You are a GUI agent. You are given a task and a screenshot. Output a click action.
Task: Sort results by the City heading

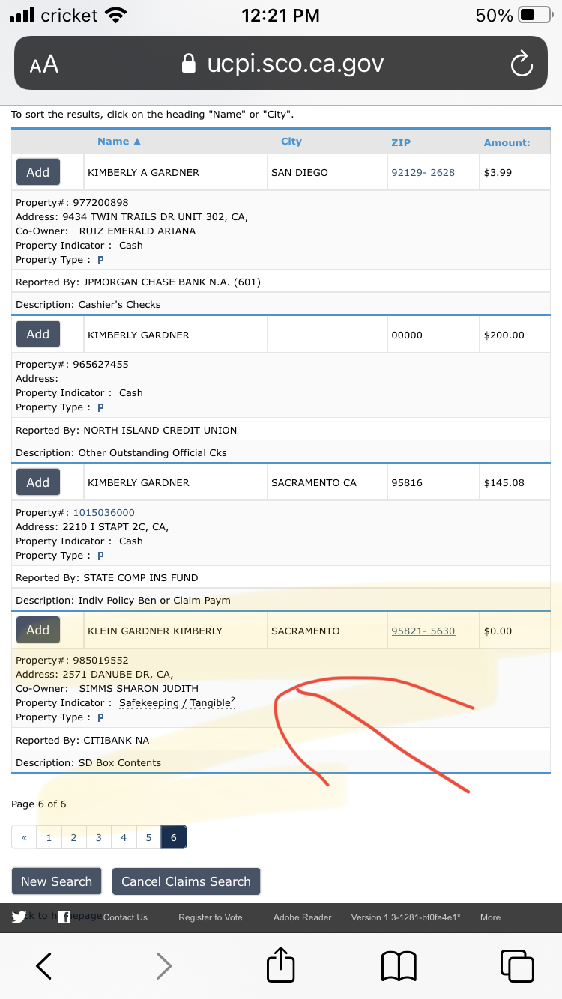291,141
